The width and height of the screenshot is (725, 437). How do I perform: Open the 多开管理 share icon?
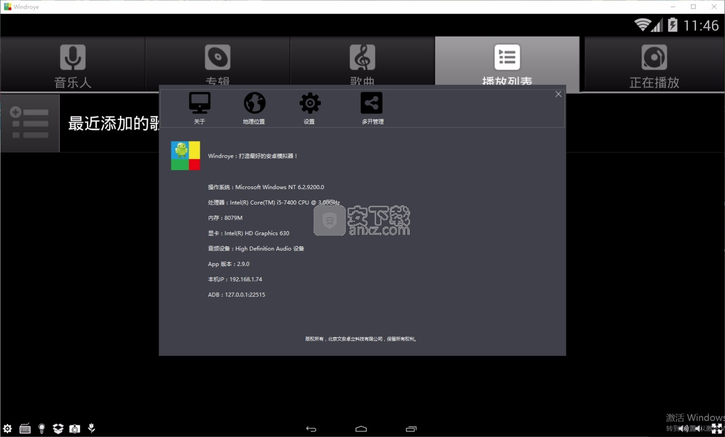click(x=372, y=103)
